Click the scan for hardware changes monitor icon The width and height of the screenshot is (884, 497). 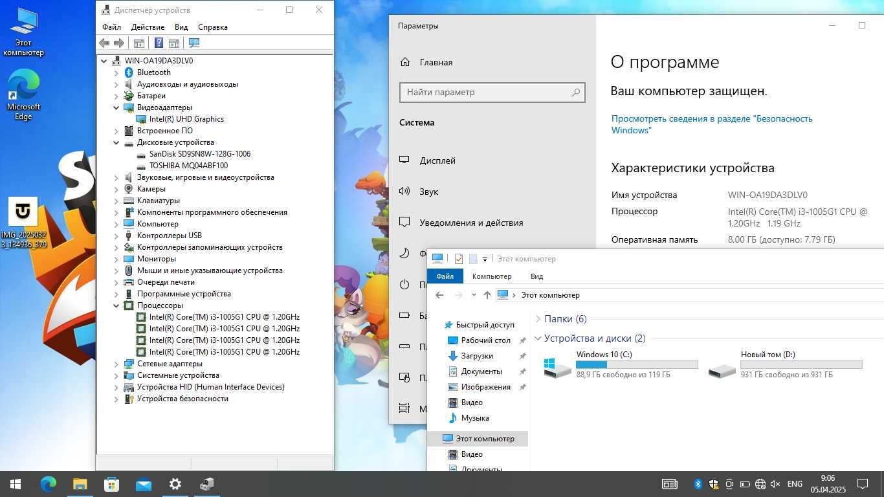[x=193, y=43]
